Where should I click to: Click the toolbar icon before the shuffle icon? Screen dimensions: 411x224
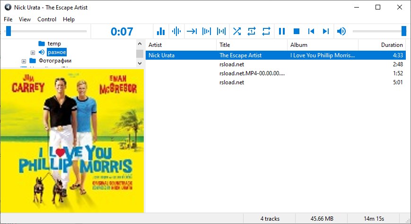[x=221, y=32]
